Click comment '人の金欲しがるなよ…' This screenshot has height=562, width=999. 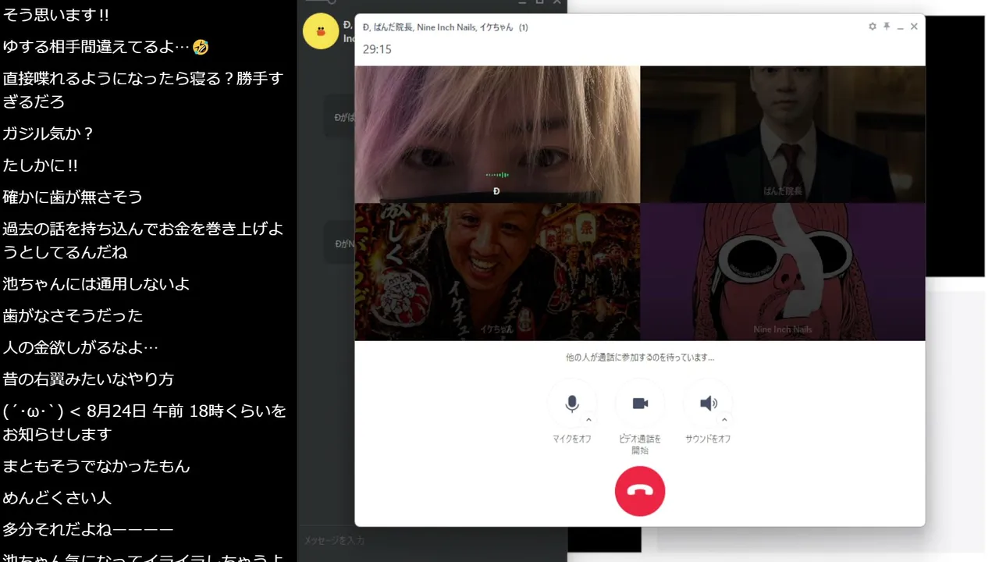pyautogui.click(x=80, y=347)
